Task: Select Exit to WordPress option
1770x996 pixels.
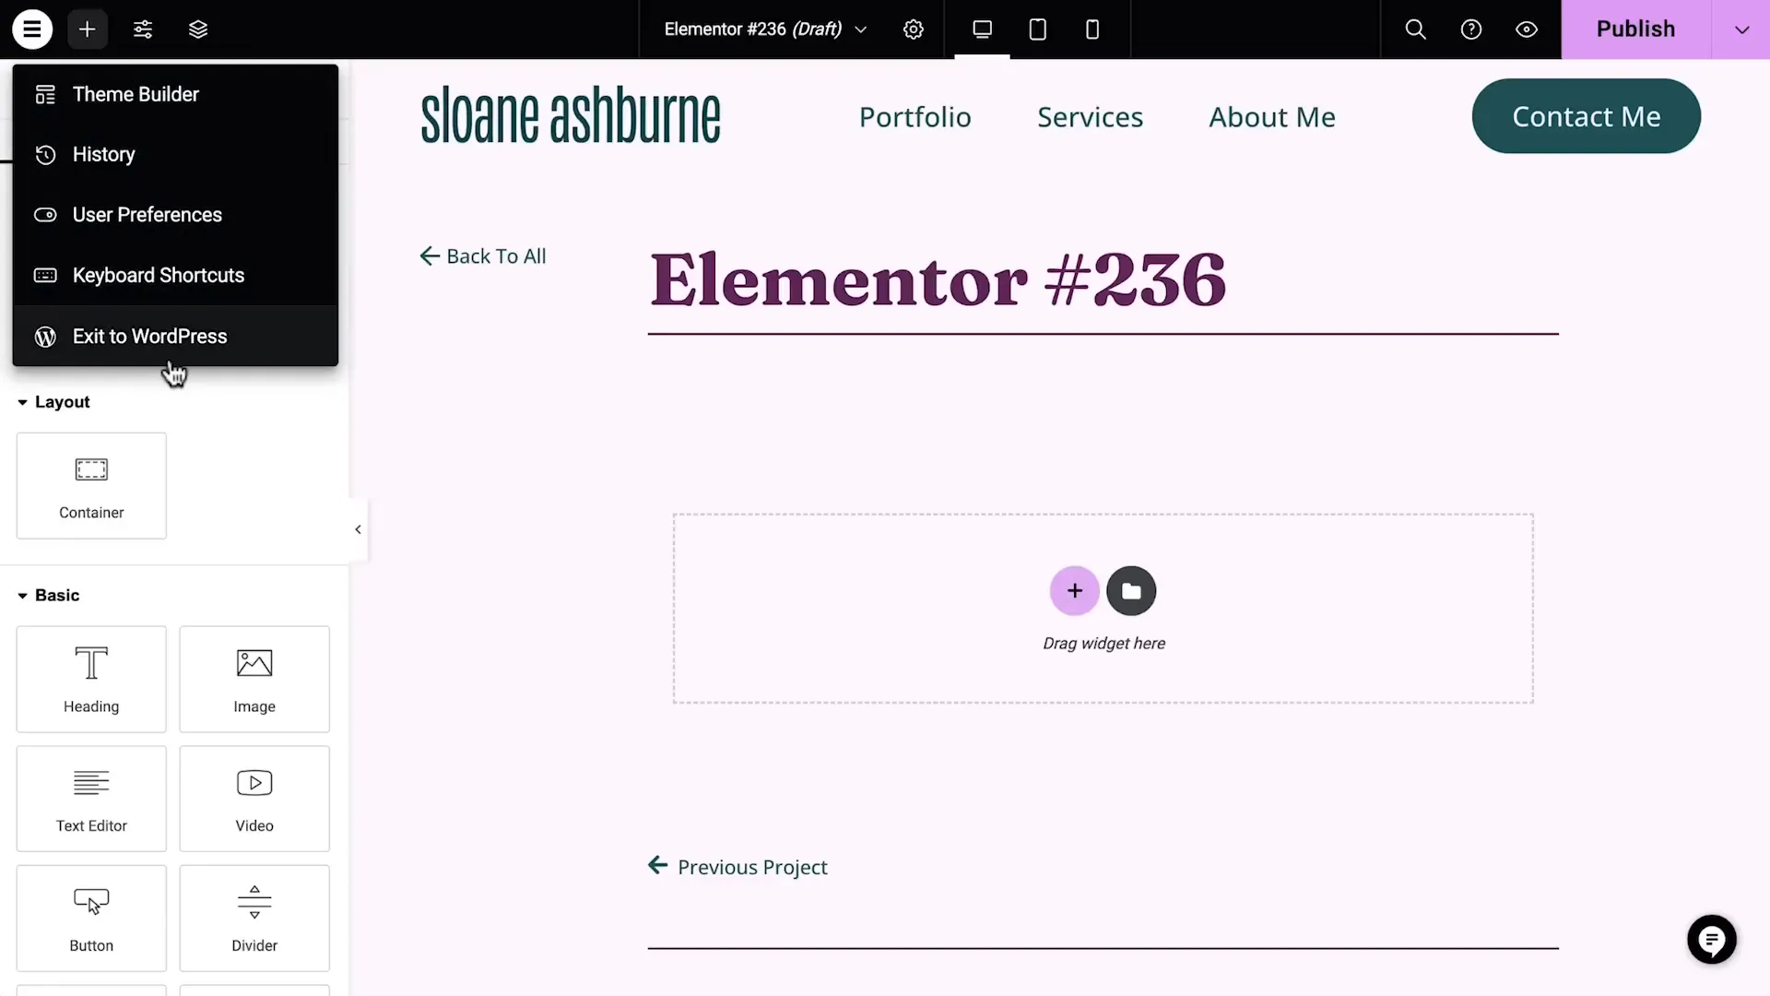Action: pyautogui.click(x=149, y=336)
